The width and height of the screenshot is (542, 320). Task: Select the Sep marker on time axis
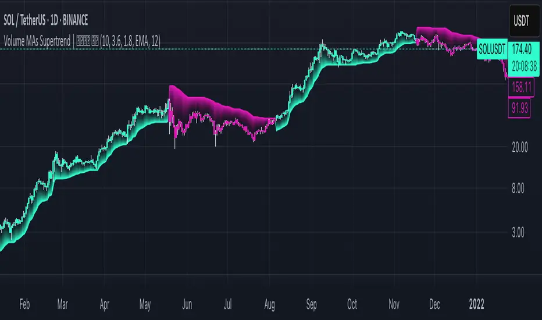(x=311, y=304)
